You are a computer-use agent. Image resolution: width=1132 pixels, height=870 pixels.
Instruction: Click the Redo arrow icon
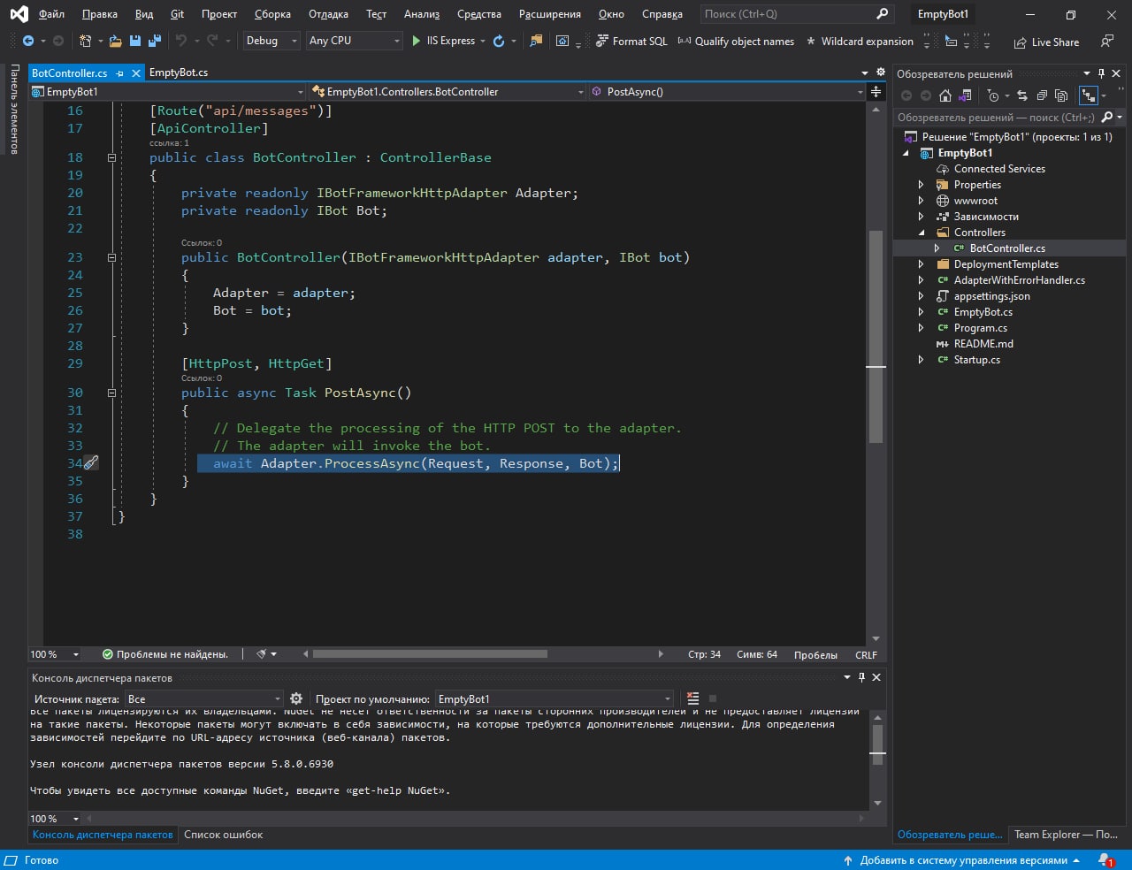(x=212, y=41)
